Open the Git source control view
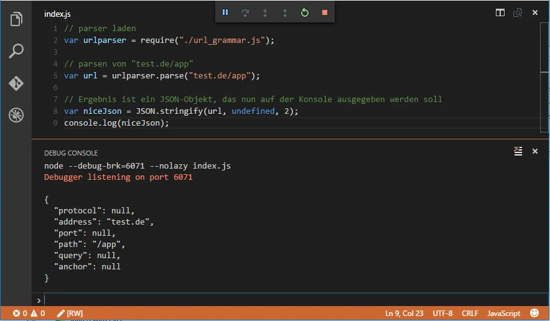 coord(16,83)
